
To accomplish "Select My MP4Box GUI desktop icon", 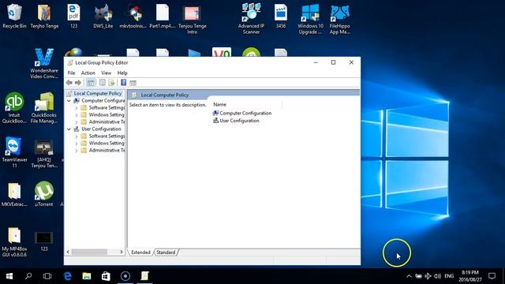I will [14, 242].
